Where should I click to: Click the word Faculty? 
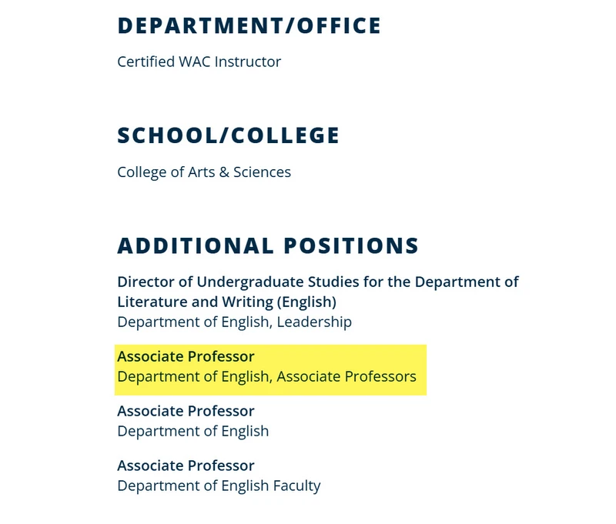[x=297, y=486]
